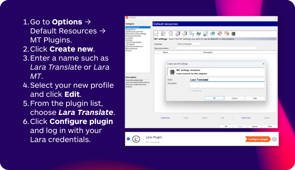Click the AutoCorrect lists resource icon
This screenshot has width=295, height=170.
[x=205, y=34]
